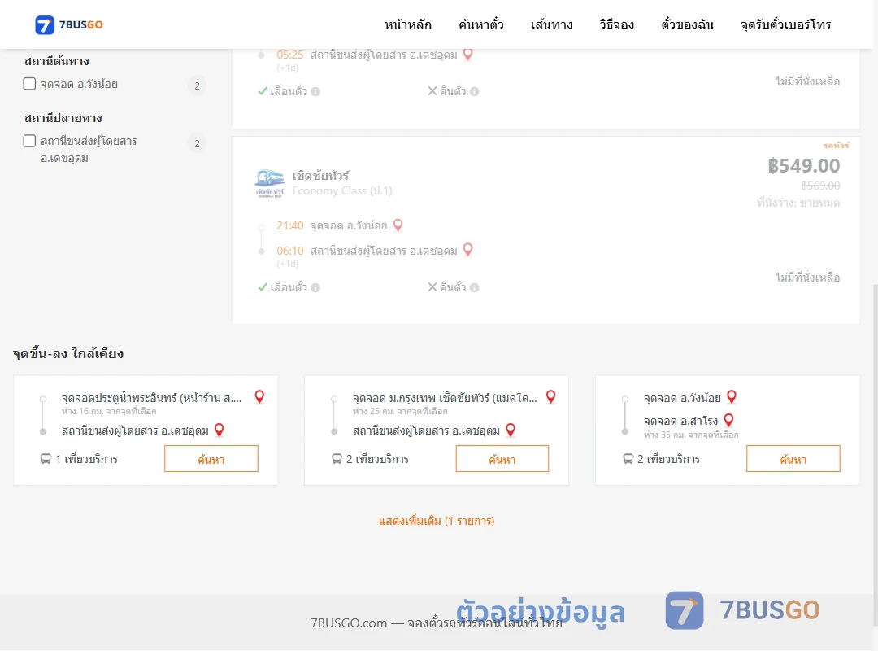Click Economy Class (ป.1) label
This screenshot has height=651, width=878.
click(x=342, y=190)
